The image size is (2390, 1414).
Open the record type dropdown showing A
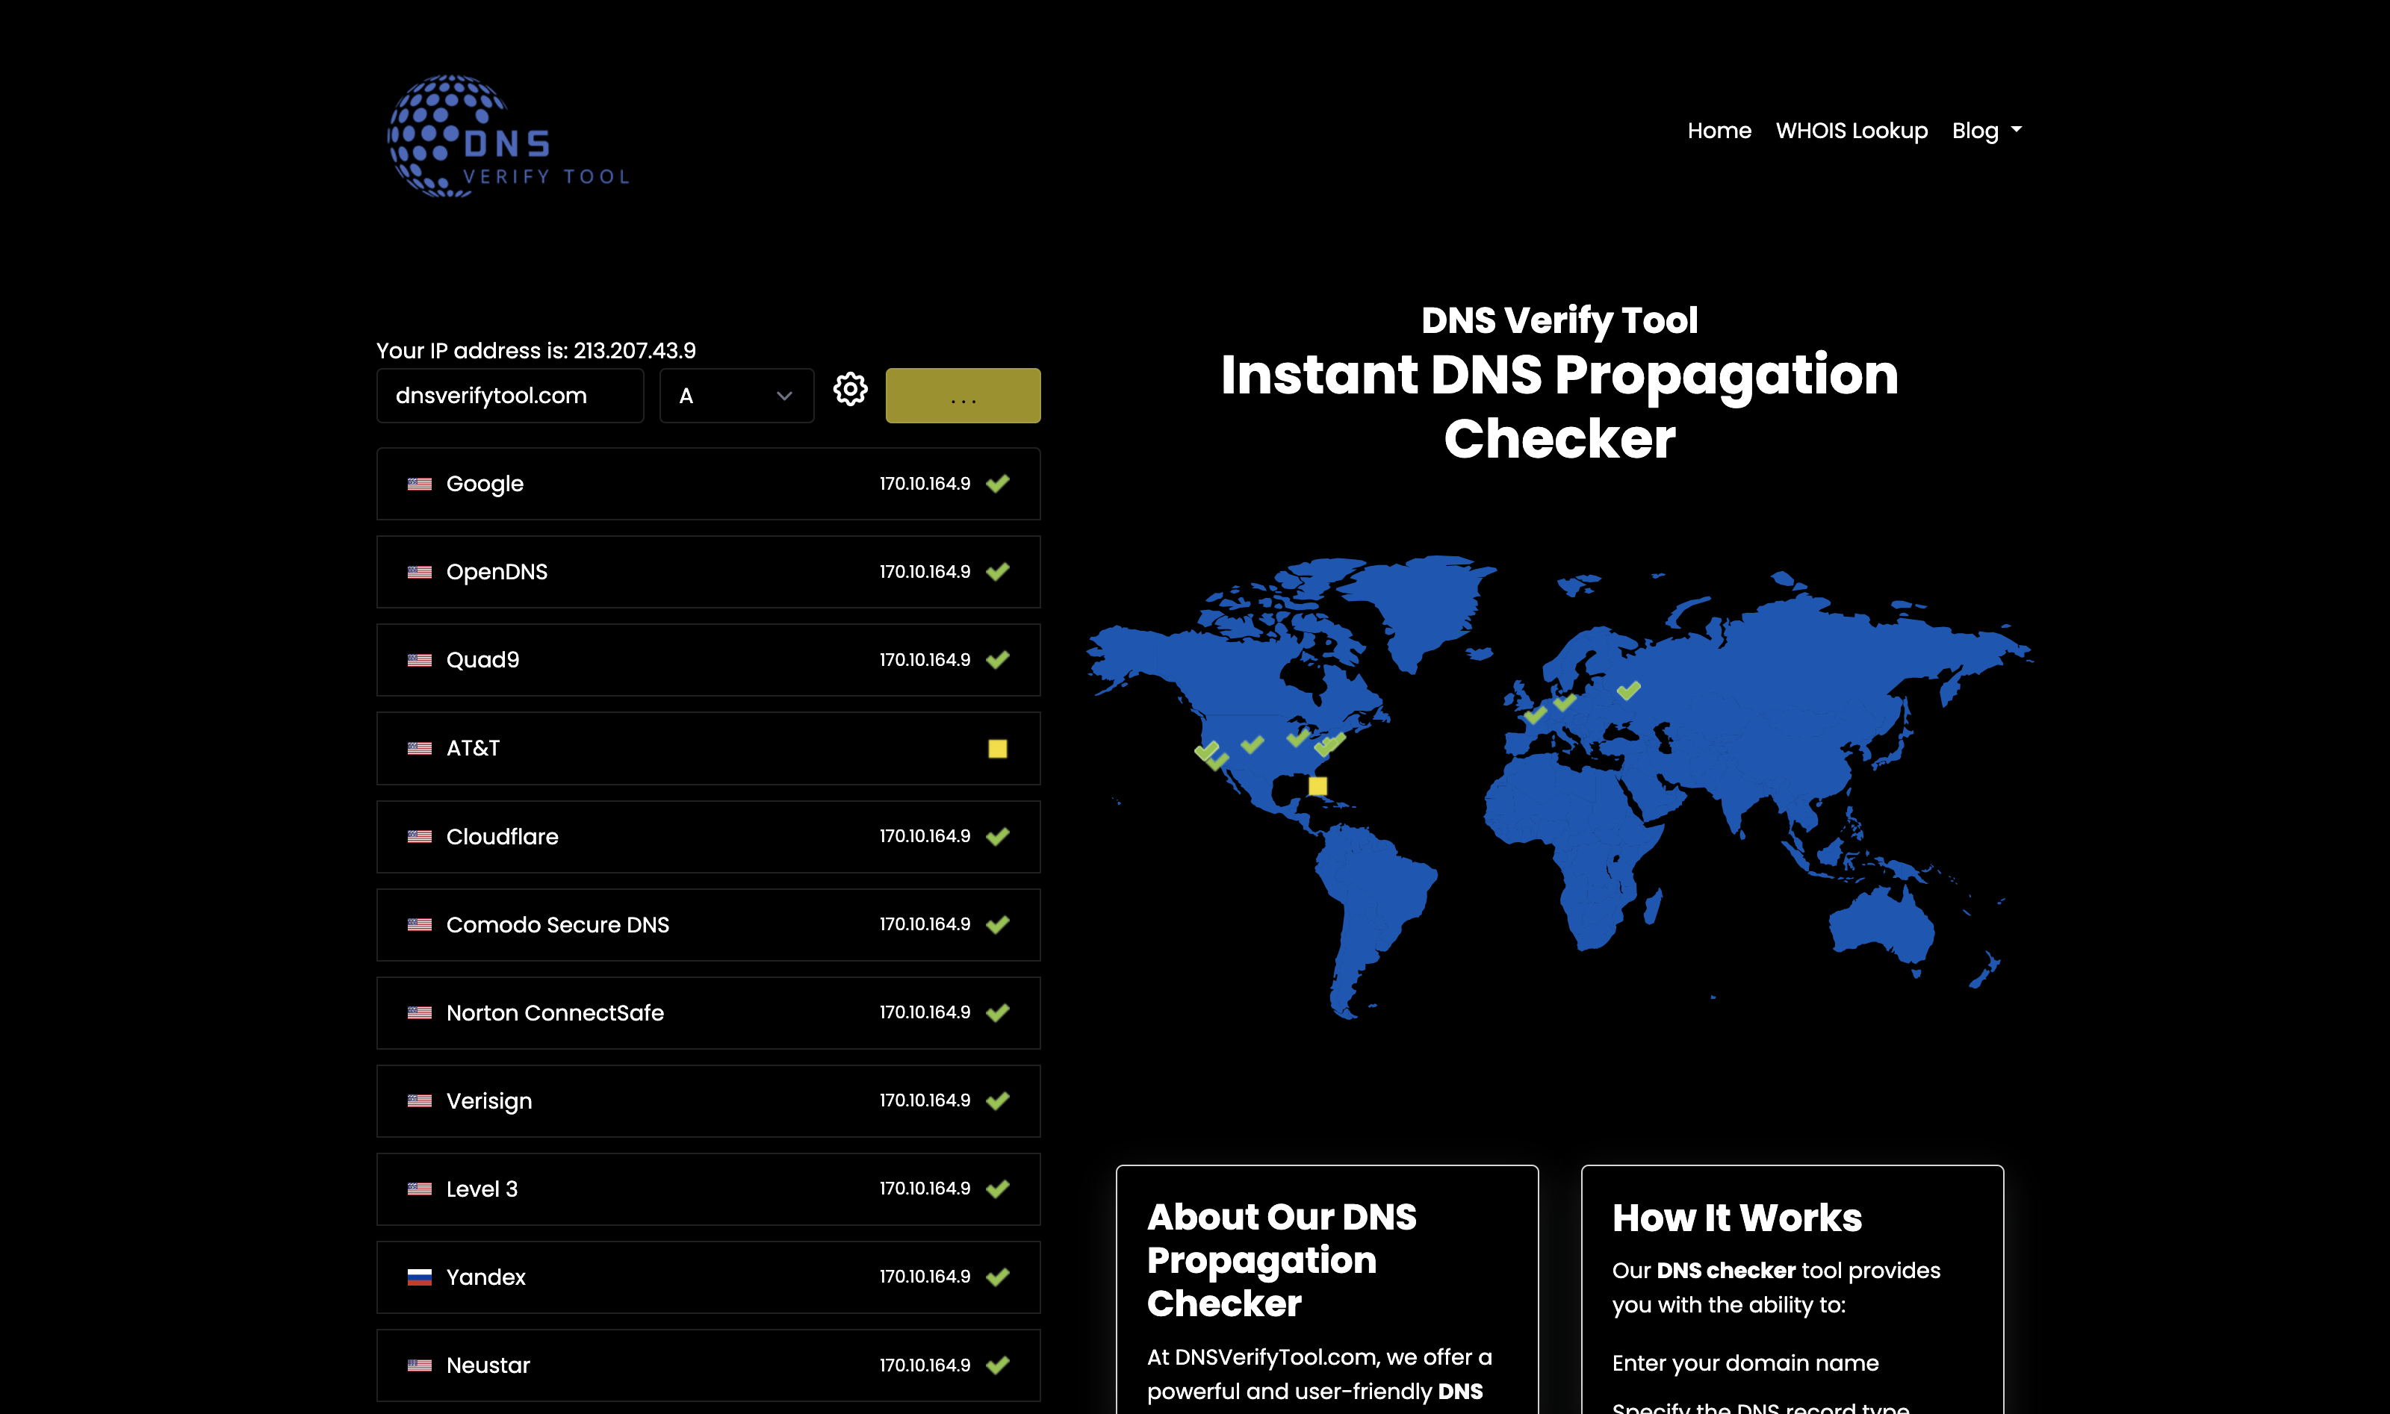[736, 396]
